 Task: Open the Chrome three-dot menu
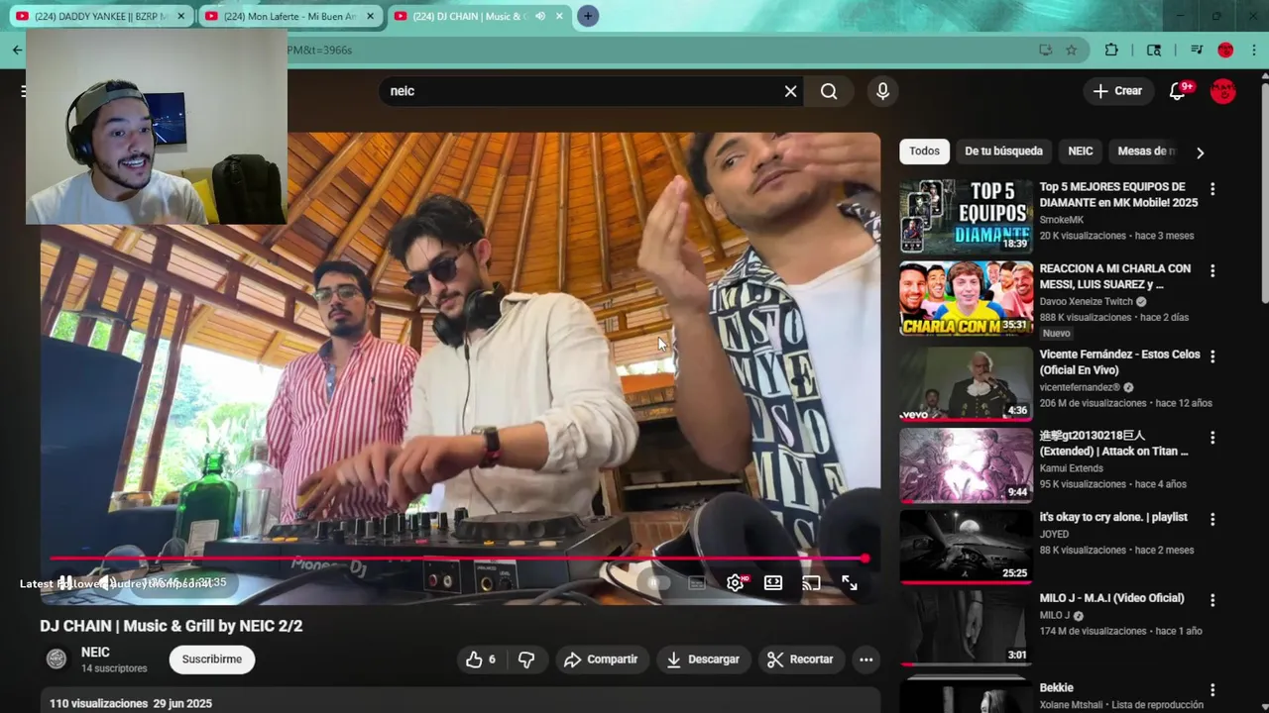click(x=1253, y=50)
